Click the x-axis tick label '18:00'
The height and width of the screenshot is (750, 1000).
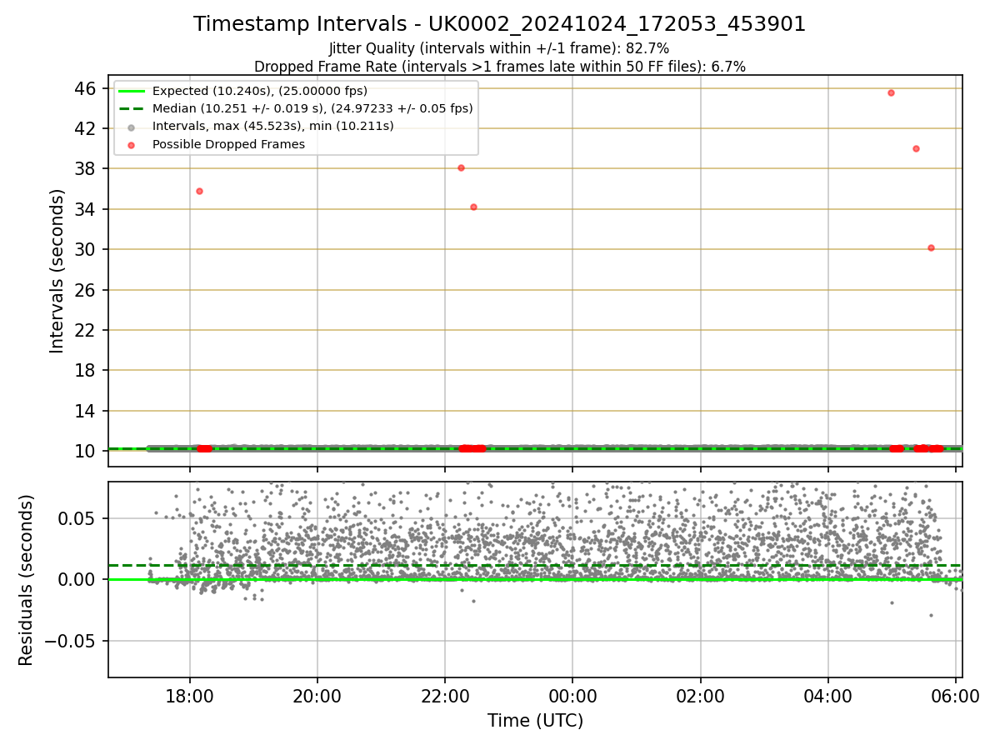point(190,696)
